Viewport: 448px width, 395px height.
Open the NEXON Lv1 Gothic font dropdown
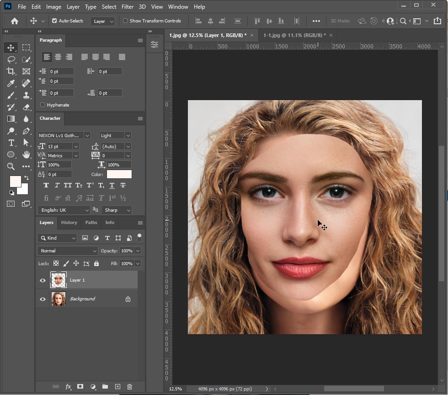tap(64, 135)
